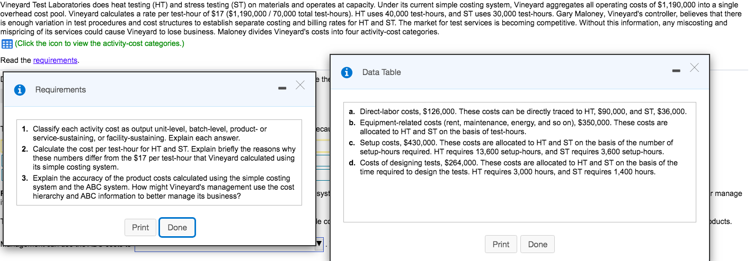Click Done in the Data Table dialog
753x261 pixels.
537,244
